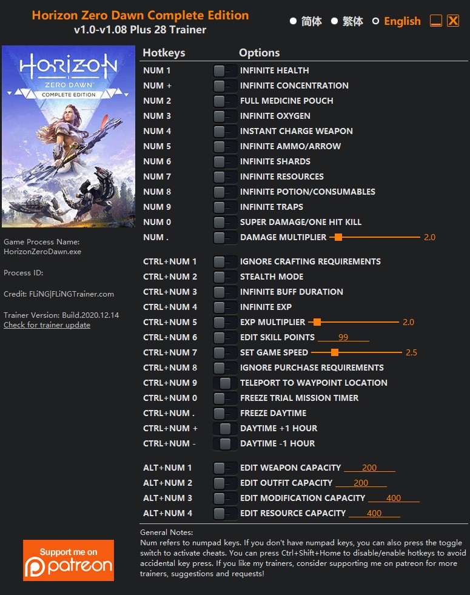Toggle Infinite Health on

[224, 70]
